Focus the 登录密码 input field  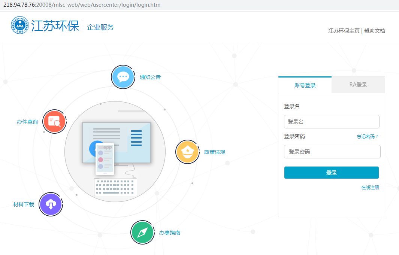(x=332, y=152)
